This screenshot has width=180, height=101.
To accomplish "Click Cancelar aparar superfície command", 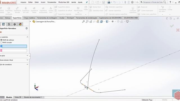I will click(x=116, y=14).
